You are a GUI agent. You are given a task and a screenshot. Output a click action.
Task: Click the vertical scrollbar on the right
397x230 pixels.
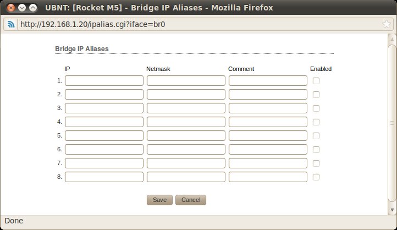pyautogui.click(x=392, y=123)
